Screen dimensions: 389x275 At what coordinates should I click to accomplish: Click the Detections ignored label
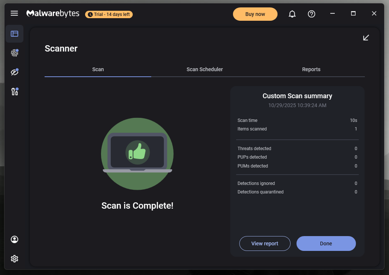(x=256, y=183)
